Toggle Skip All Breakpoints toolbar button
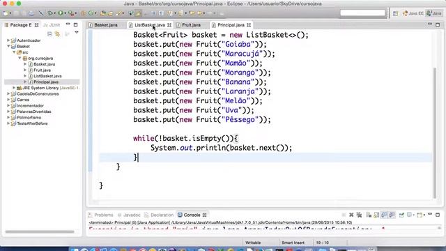Screen dimensions: 446x251 click(41, 13)
